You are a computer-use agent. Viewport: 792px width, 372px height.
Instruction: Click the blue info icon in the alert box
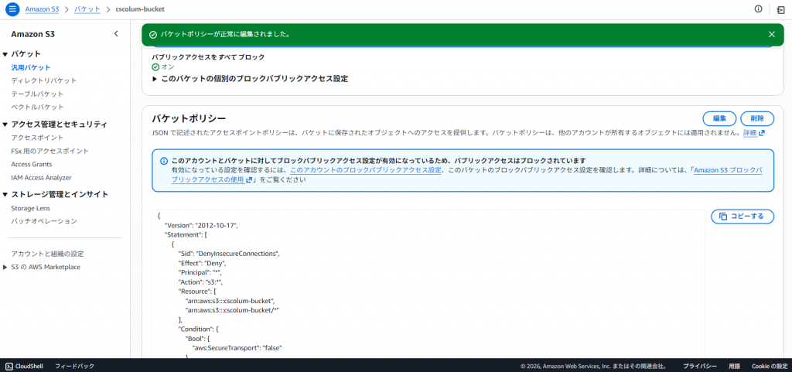(x=163, y=161)
